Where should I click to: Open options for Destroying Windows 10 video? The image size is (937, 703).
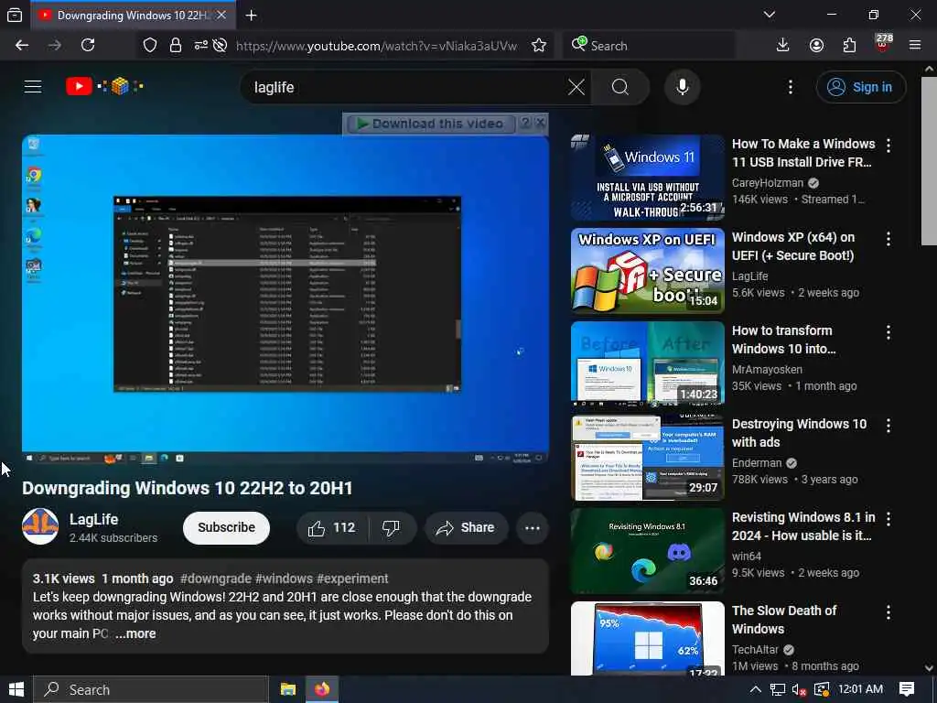tap(889, 425)
